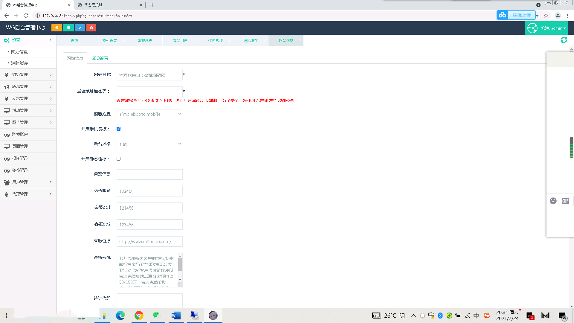Viewport: 574px width, 323px height.
Task: Open the 后台风格 flat dropdown
Action: [149, 144]
